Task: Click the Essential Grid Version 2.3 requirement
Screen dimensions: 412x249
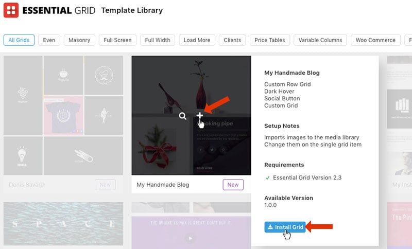Action: (307, 177)
